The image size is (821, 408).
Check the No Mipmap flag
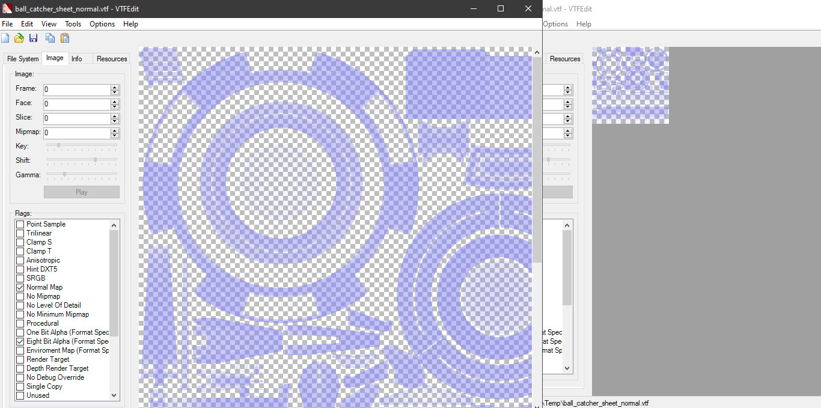pos(20,296)
